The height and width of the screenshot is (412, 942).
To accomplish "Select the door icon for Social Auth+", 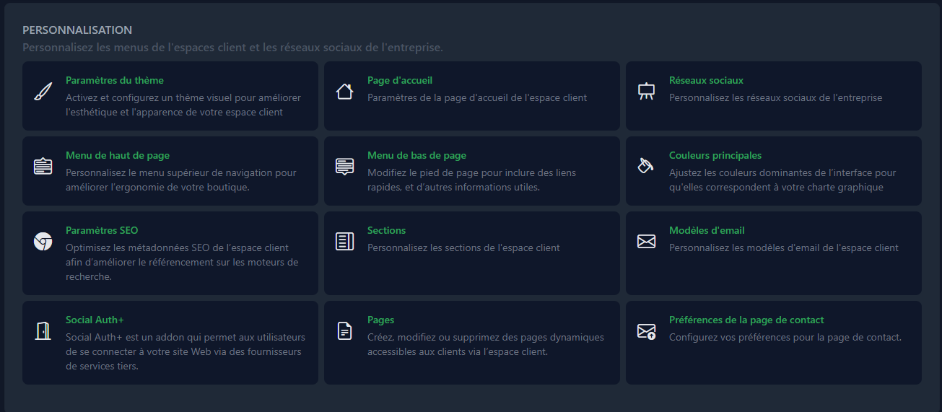I will point(43,331).
